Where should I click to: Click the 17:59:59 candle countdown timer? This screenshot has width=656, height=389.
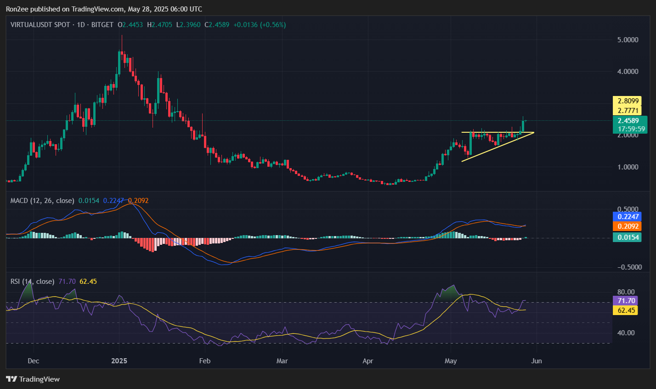point(631,129)
